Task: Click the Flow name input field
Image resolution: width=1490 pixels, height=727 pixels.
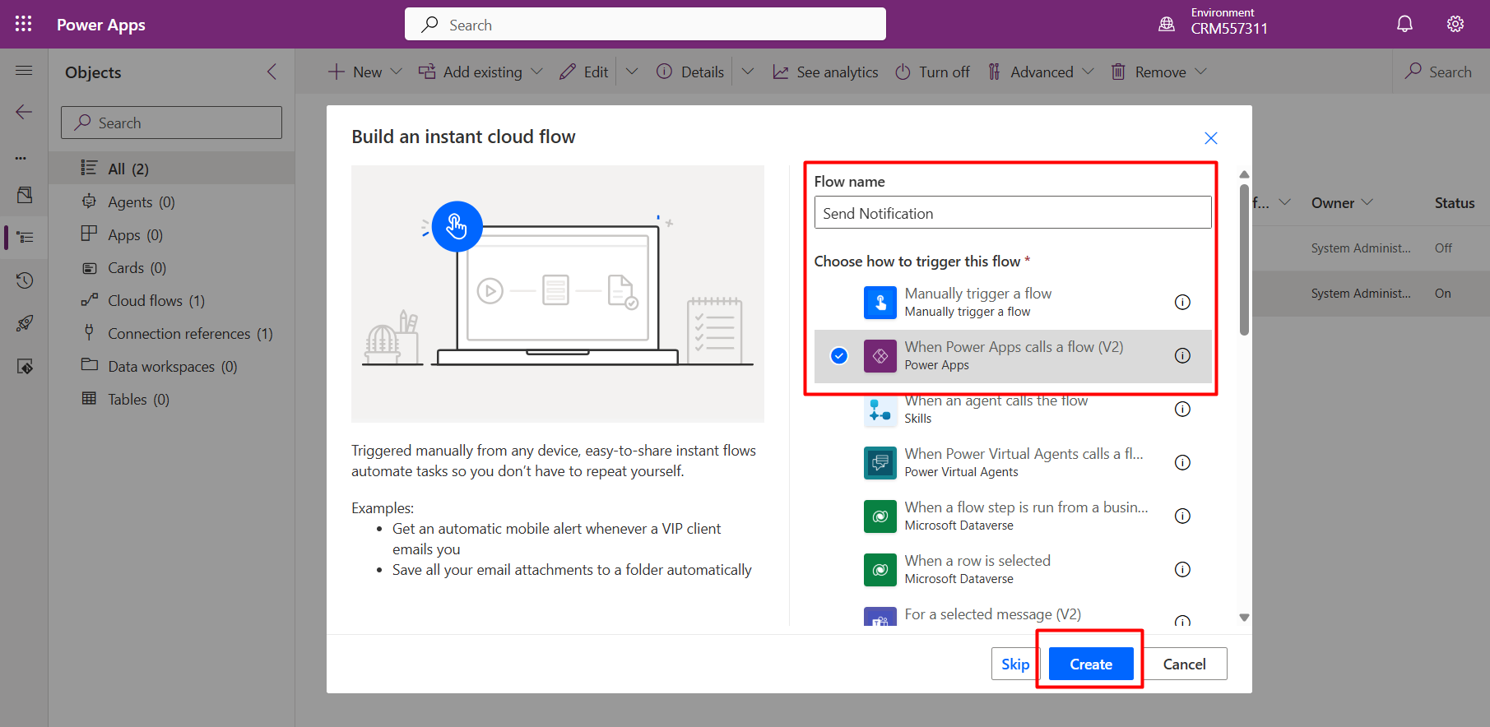Action: pyautogui.click(x=1013, y=212)
